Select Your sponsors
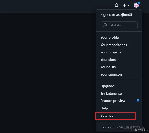Image resolution: width=149 pixels, height=133 pixels. coord(111,74)
